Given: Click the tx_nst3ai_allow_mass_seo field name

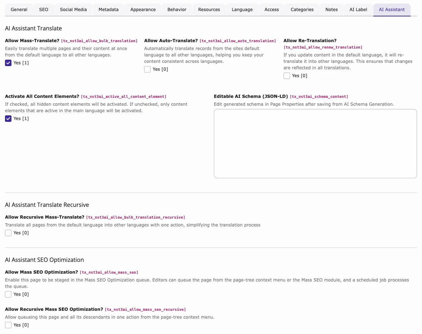Looking at the screenshot, I should click(x=109, y=273).
